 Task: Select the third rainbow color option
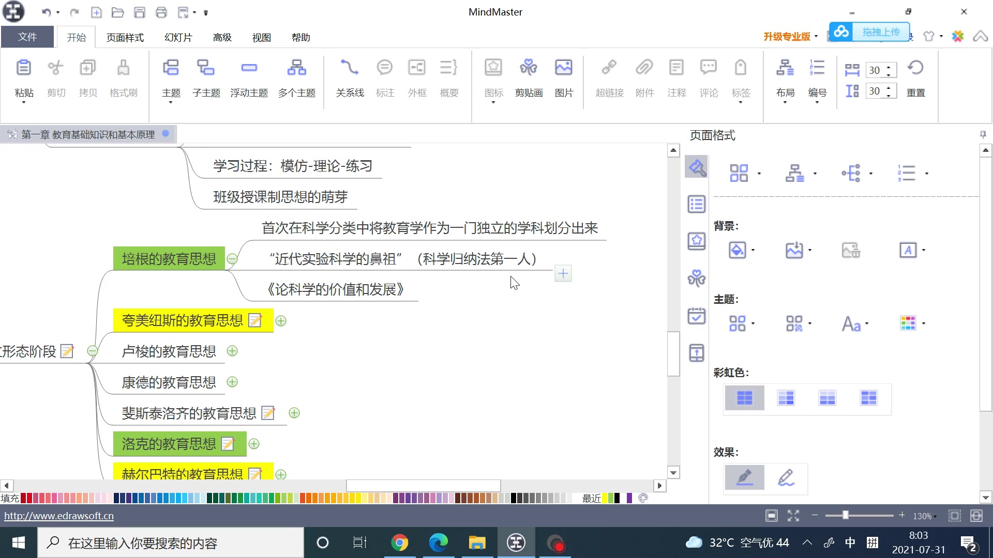(x=827, y=398)
